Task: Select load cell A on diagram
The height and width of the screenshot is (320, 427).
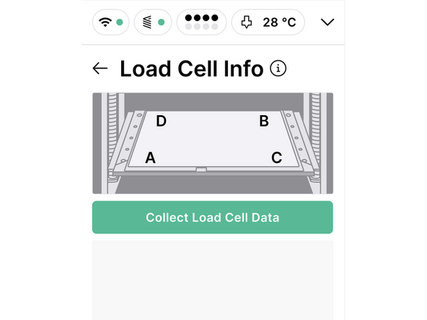Action: pyautogui.click(x=150, y=158)
